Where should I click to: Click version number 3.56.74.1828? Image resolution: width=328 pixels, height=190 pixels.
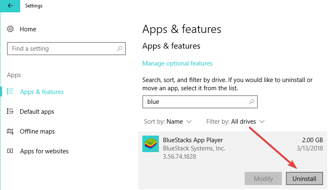179,157
